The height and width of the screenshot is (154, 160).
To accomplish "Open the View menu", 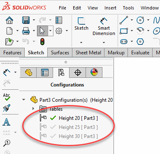I will [x=93, y=8].
